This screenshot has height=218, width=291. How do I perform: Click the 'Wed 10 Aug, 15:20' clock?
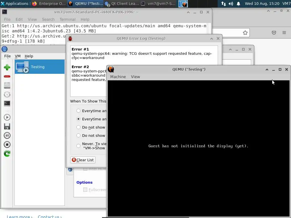(262, 3)
